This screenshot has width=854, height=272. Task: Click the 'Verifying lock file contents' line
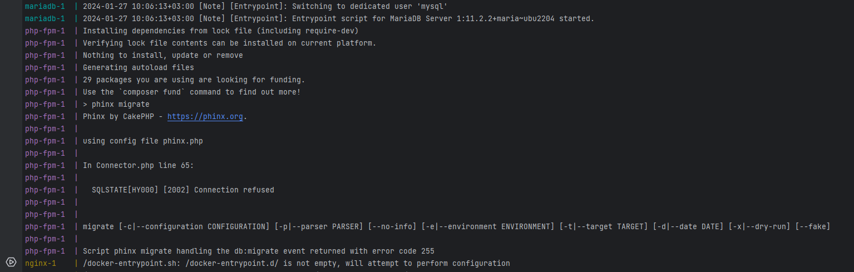click(x=230, y=43)
